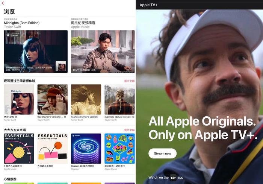Click the Apple tv app icon
Image resolution: width=263 pixels, height=184 pixels.
[x=173, y=178]
